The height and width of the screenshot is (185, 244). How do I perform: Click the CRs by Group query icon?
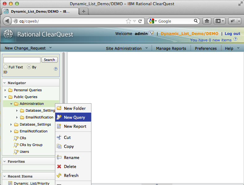[16, 145]
